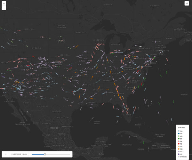Click the Wyoming state label
This screenshot has width=192, height=160.
click(36, 48)
